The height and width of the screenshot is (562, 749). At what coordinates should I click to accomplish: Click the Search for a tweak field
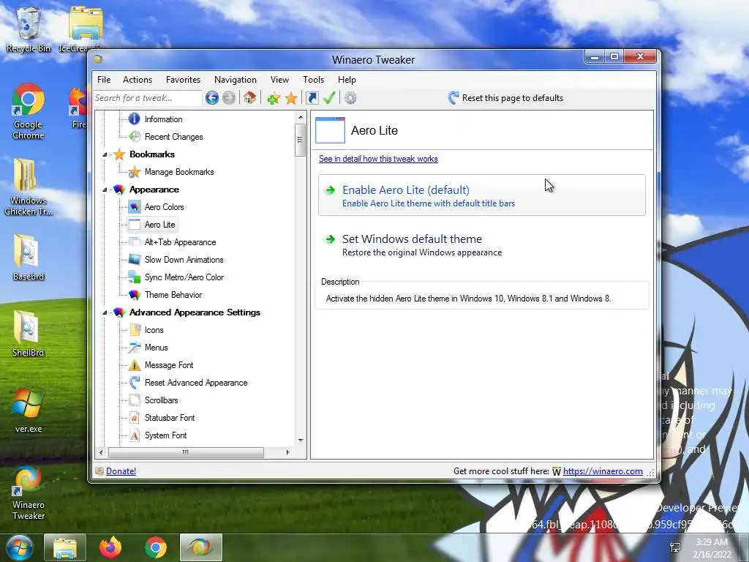pos(148,98)
